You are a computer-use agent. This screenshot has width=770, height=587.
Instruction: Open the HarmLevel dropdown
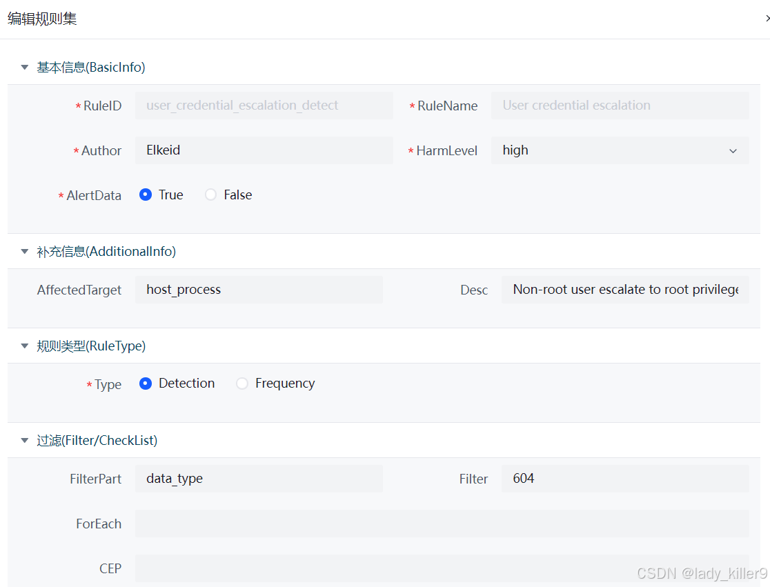[620, 150]
